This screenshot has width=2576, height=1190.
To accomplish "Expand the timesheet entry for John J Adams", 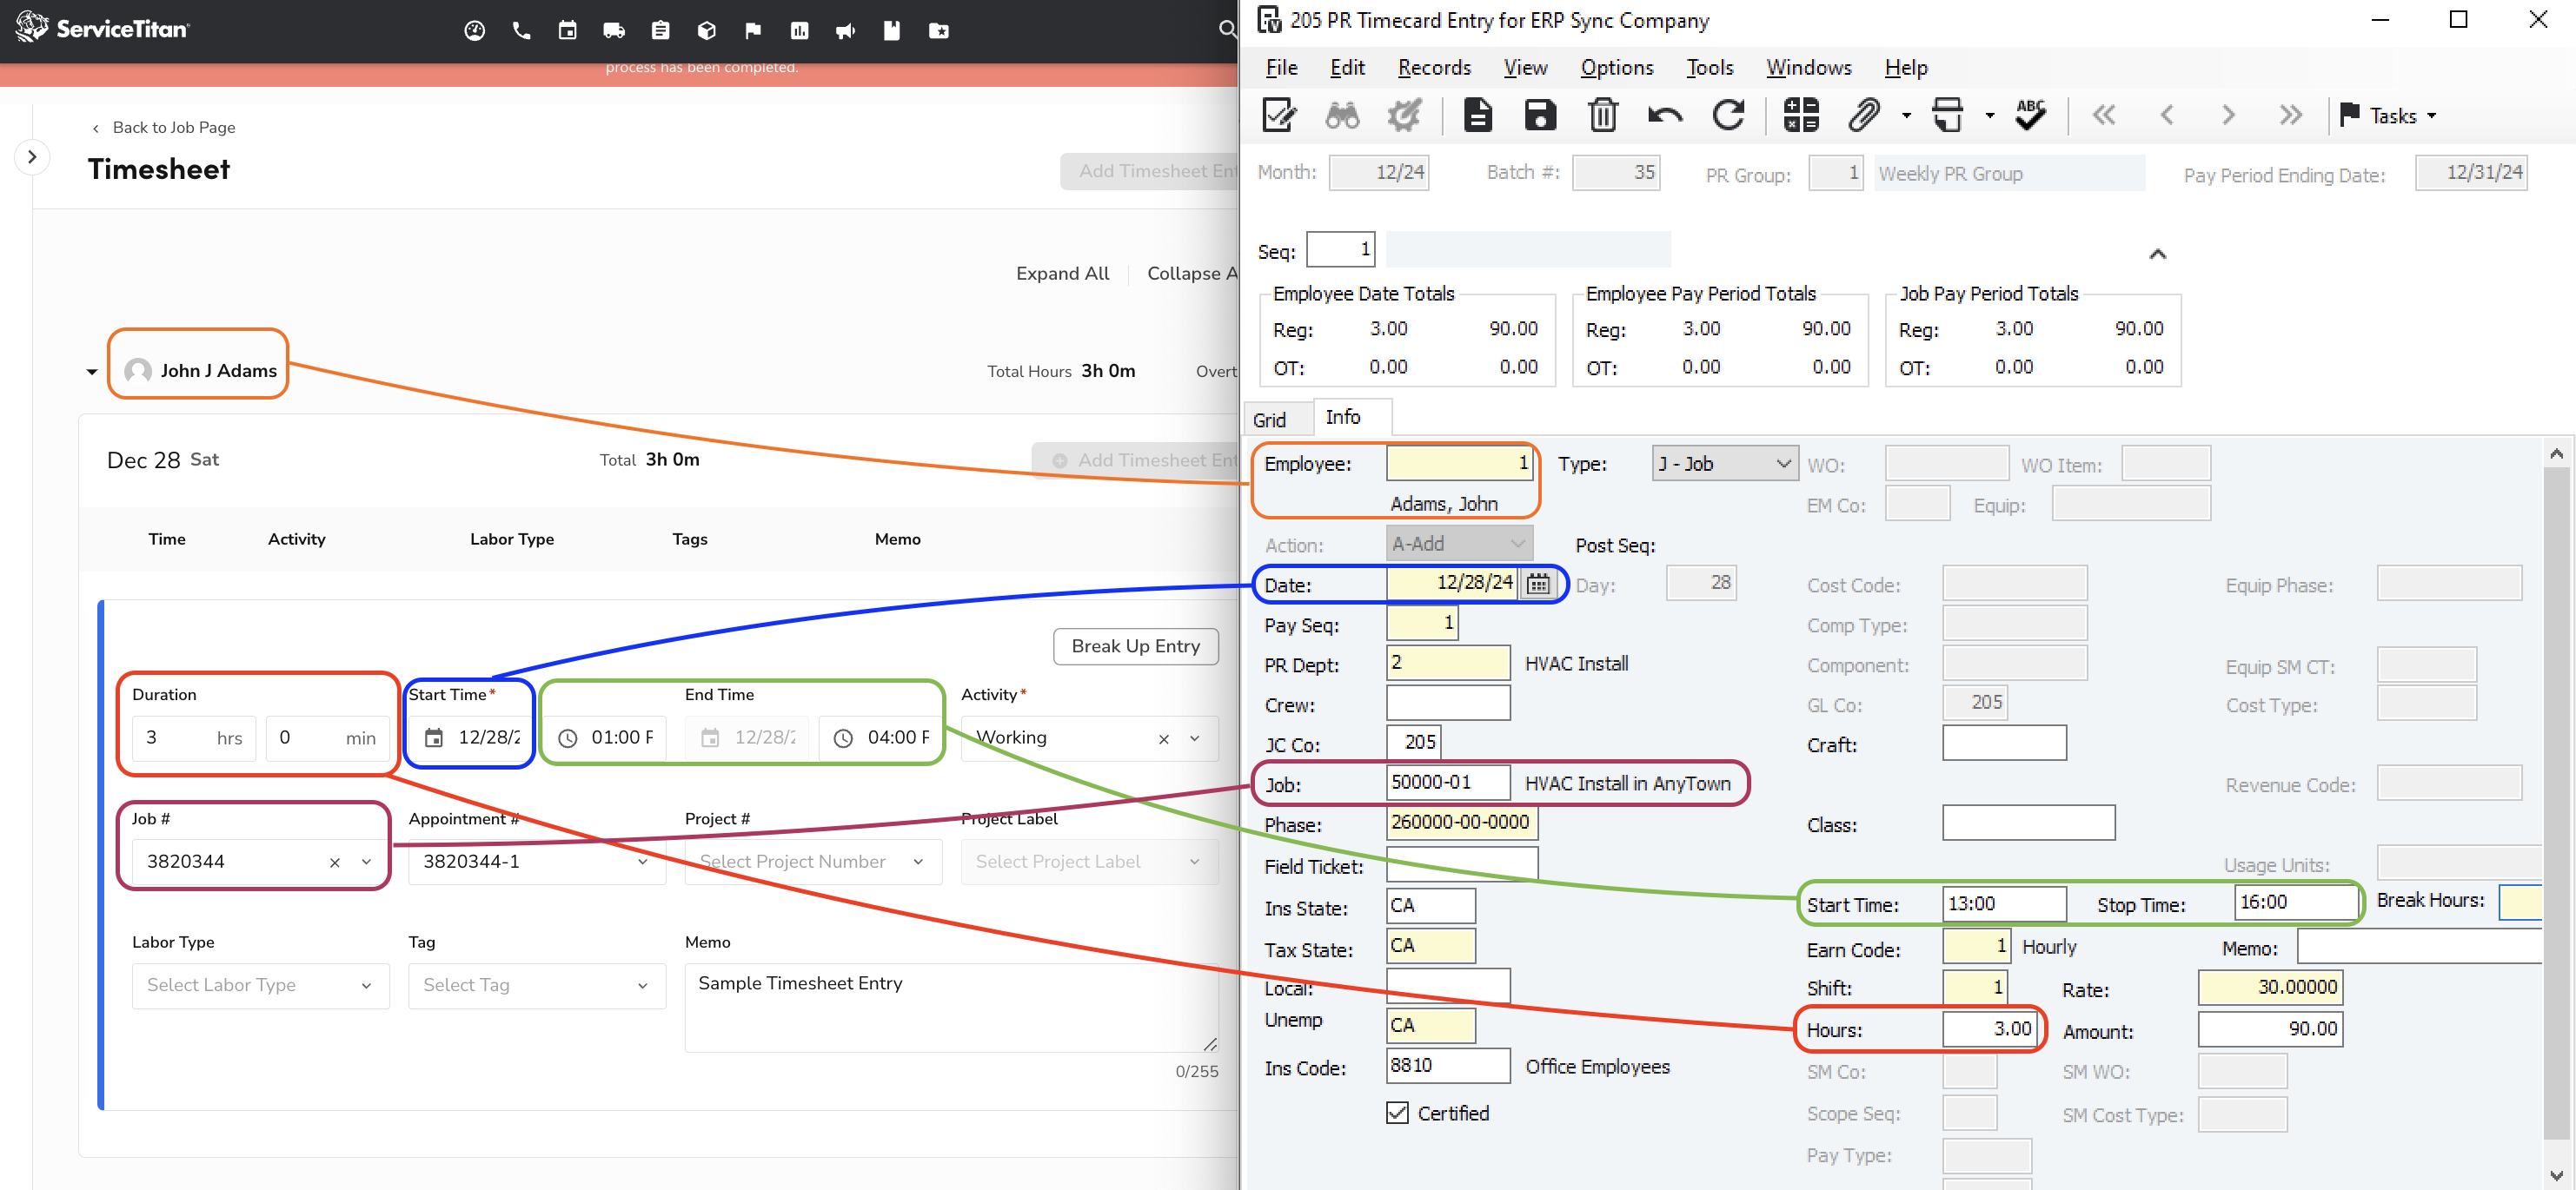I will (x=89, y=369).
